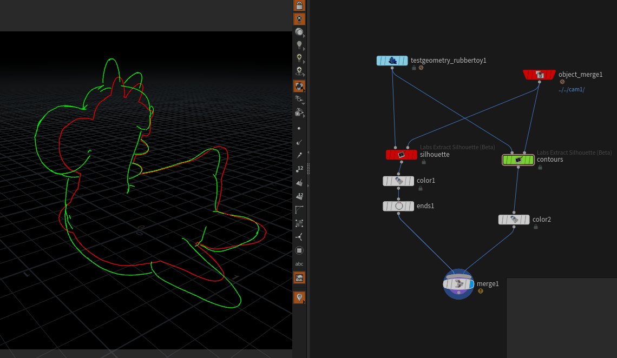Select the color2 node
Image resolution: width=617 pixels, height=358 pixels.
514,220
